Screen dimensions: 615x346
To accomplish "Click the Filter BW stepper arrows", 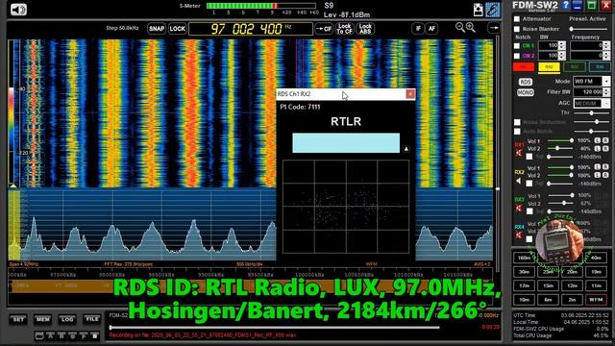I will (x=606, y=92).
